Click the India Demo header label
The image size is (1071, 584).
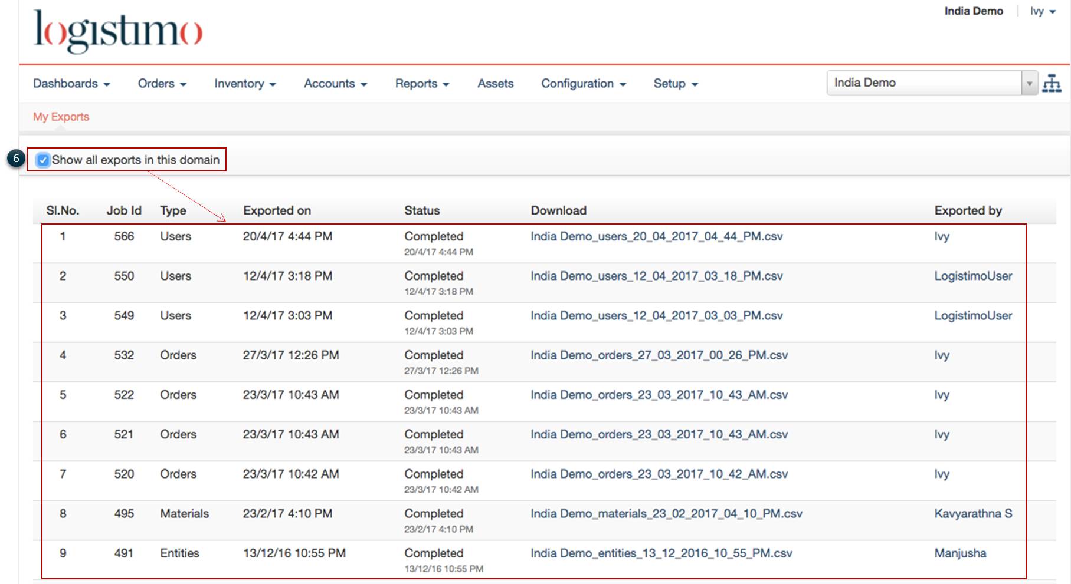[974, 11]
